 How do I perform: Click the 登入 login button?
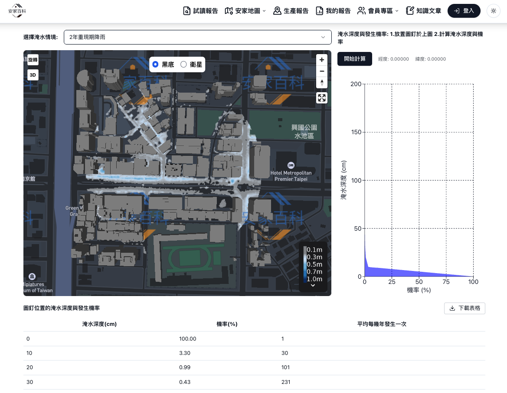(464, 11)
